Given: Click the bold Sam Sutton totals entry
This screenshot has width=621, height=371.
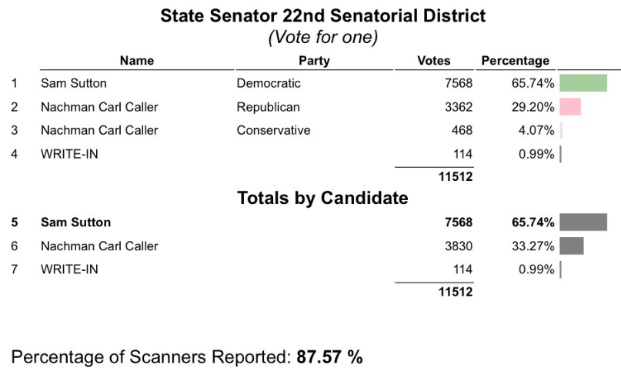Looking at the screenshot, I should point(75,222).
